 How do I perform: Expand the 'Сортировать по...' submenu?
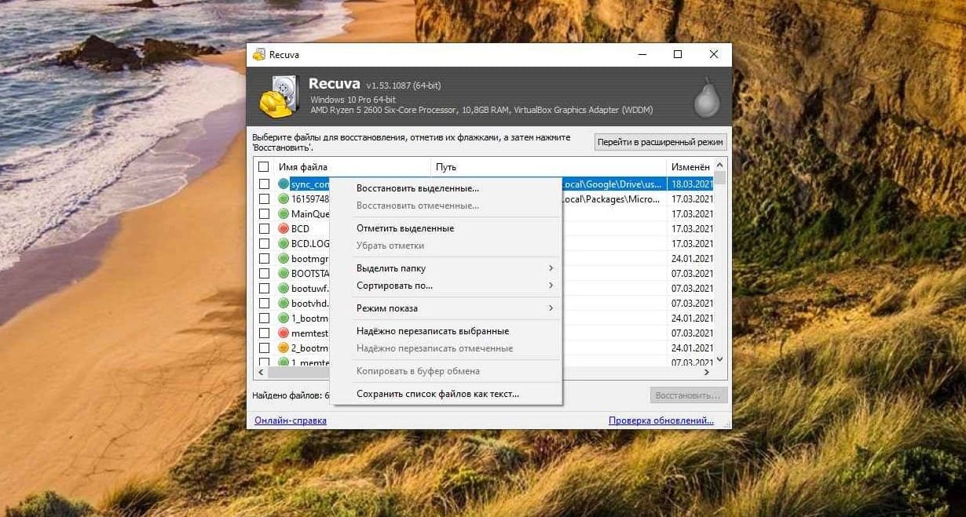pos(454,286)
